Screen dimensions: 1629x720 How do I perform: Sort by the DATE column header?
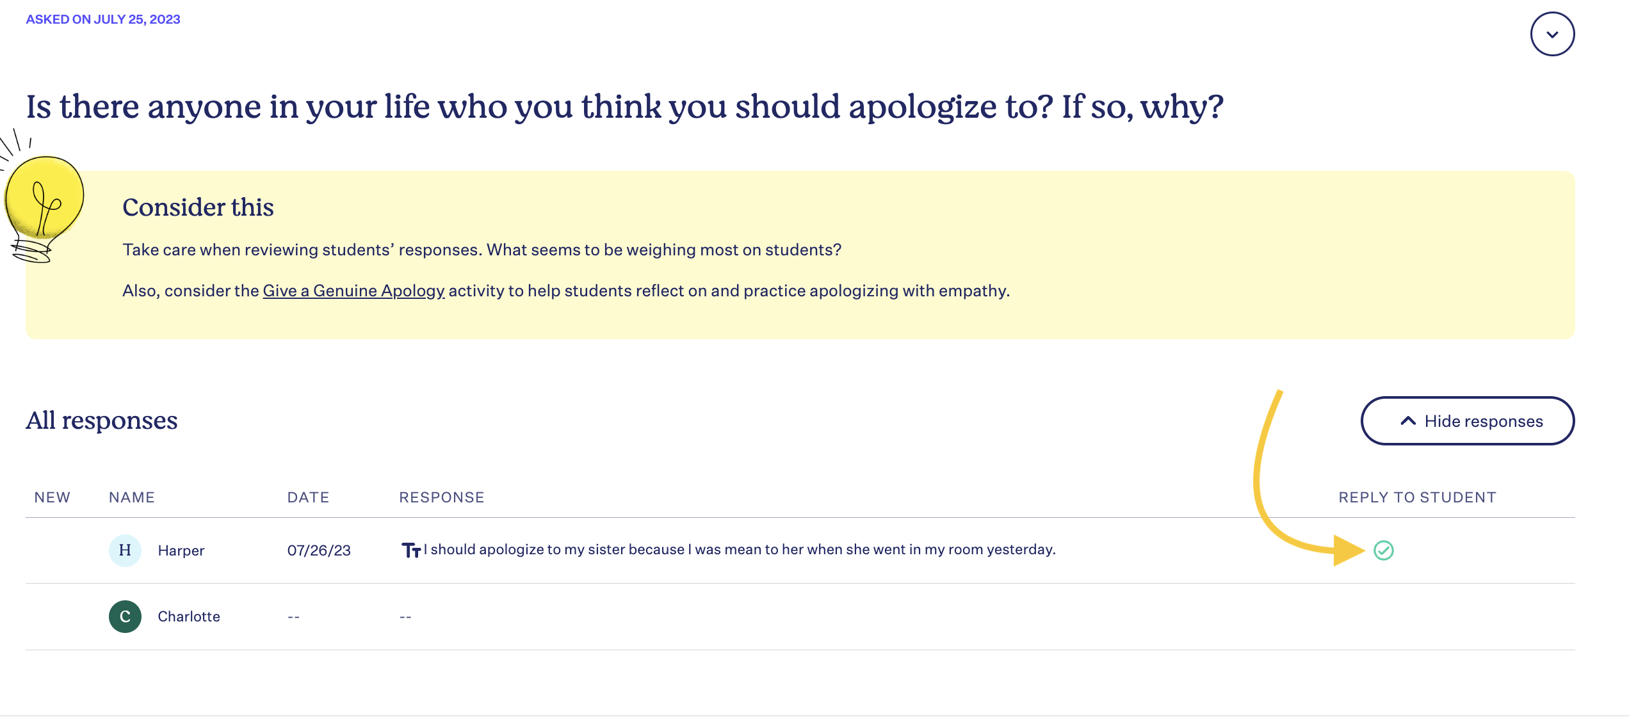tap(308, 497)
